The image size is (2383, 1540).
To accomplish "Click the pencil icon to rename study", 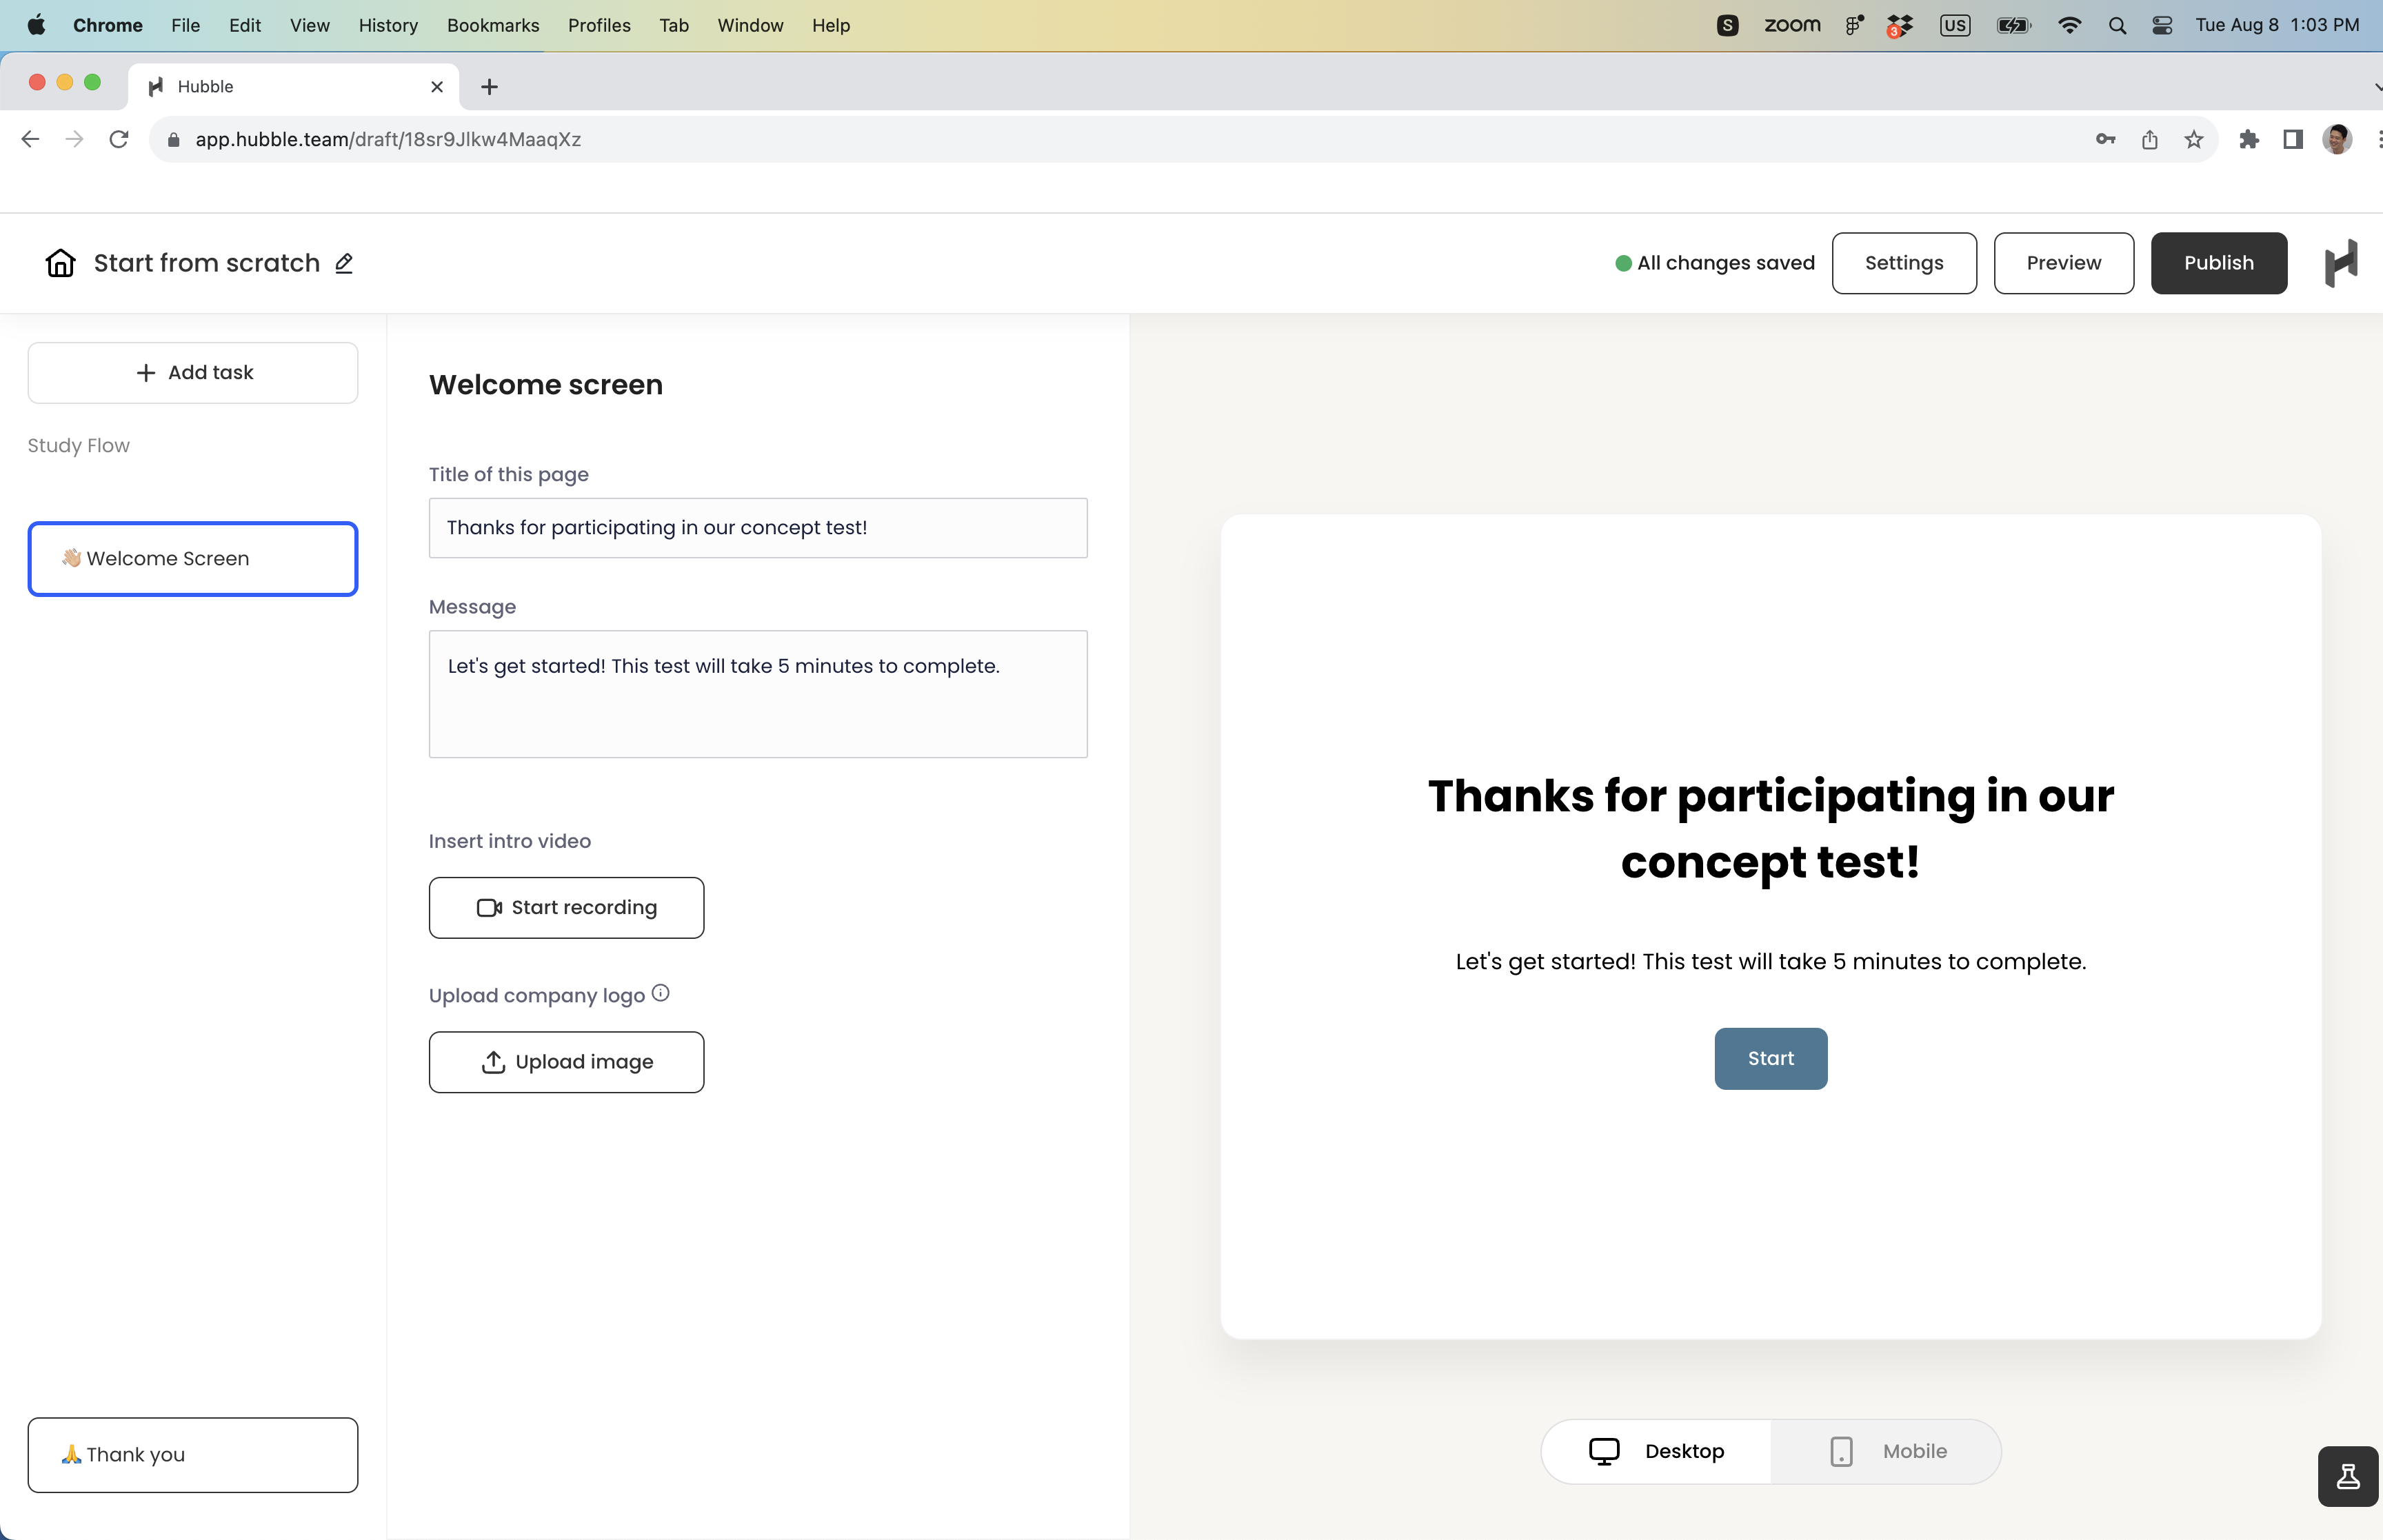I will (x=344, y=263).
